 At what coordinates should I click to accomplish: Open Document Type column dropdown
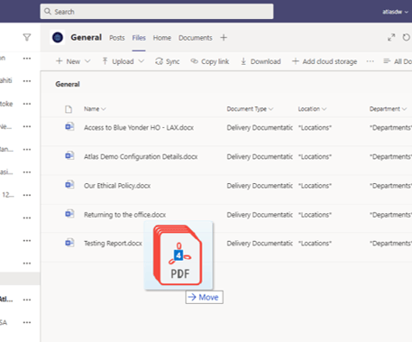click(x=250, y=109)
